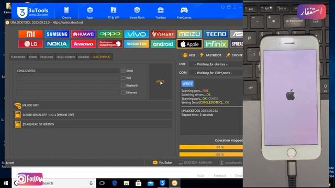This screenshot has height=188, width=335.
Task: Open FreeGames in 3uTools
Action: click(184, 13)
